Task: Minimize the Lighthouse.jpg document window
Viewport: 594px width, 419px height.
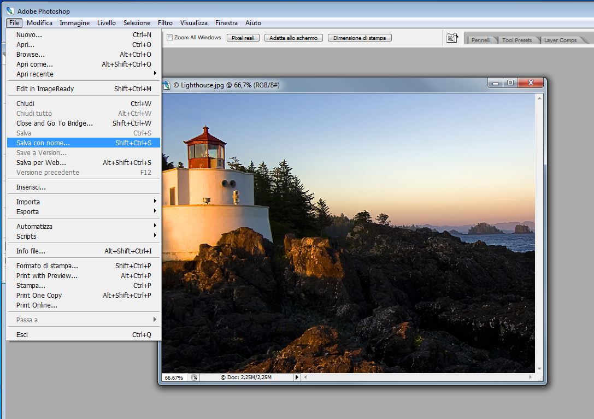Action: (x=496, y=82)
